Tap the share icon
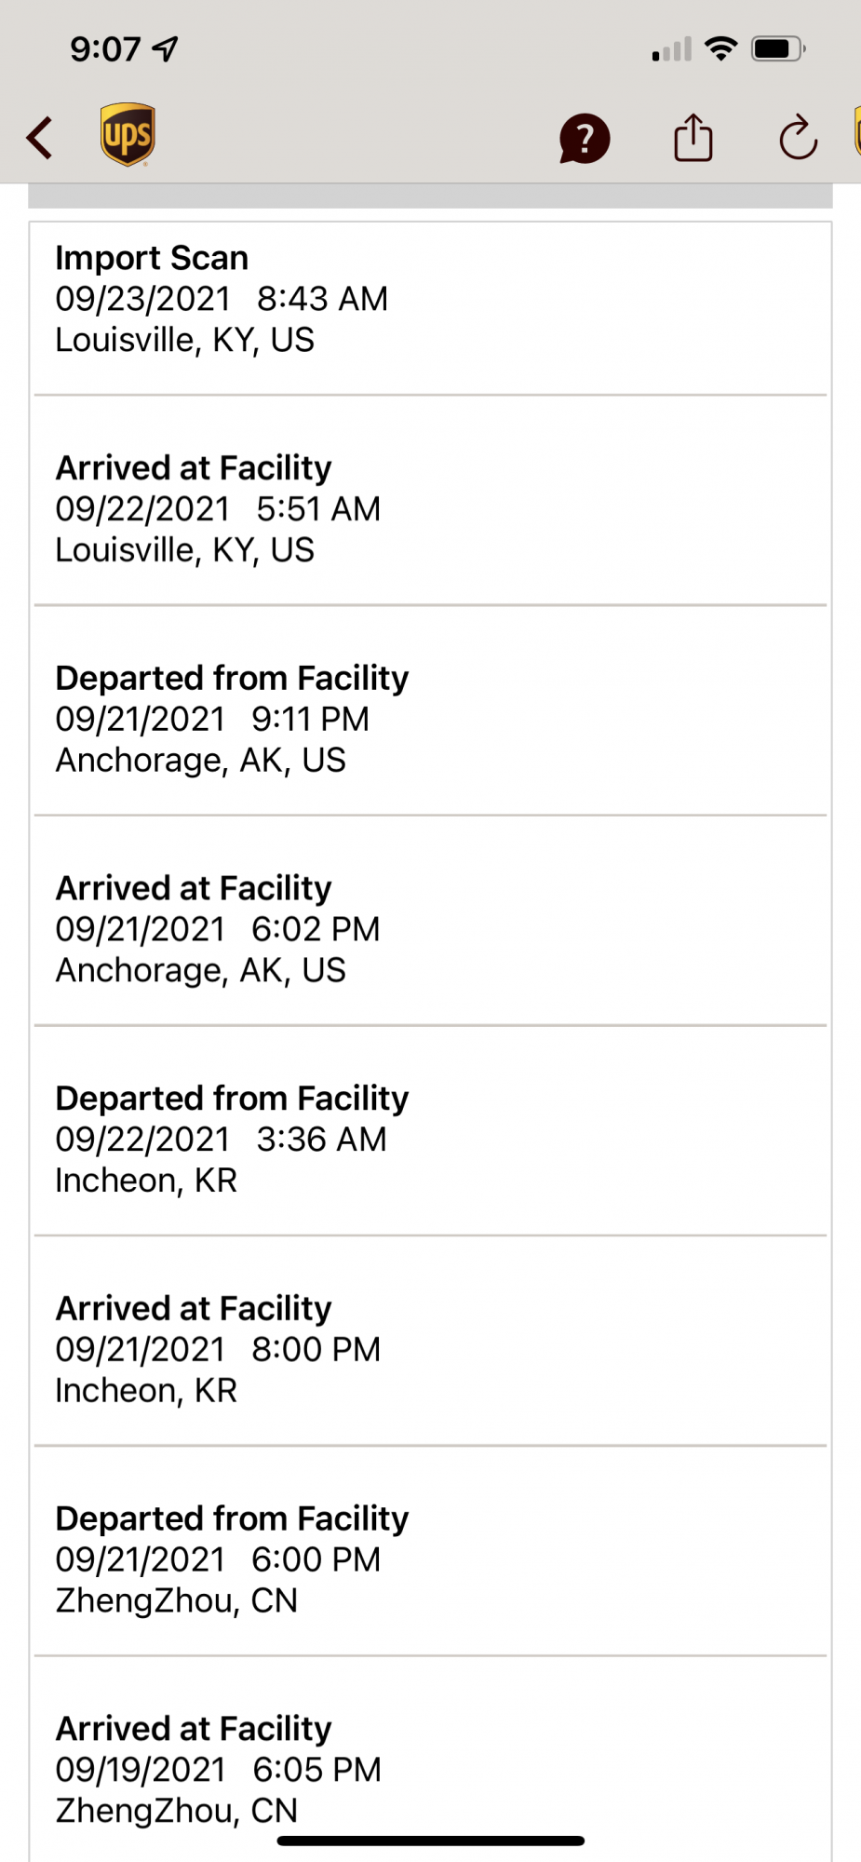The width and height of the screenshot is (861, 1862). pyautogui.click(x=693, y=138)
